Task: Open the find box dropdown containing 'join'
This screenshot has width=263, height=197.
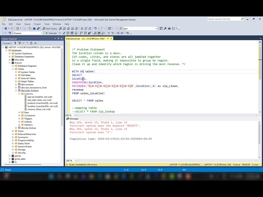Action: tap(156, 28)
